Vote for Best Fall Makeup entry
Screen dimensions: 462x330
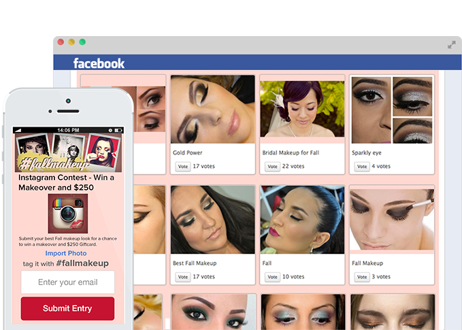[x=182, y=277]
